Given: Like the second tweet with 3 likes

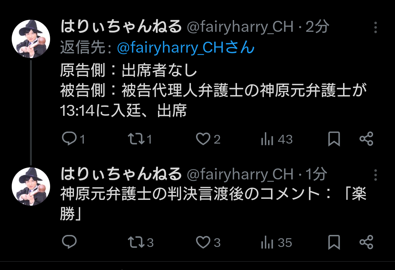Looking at the screenshot, I should (x=208, y=242).
